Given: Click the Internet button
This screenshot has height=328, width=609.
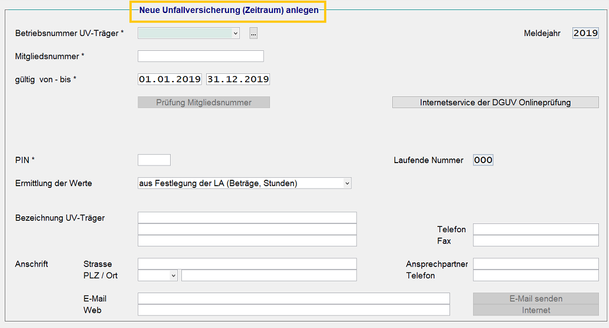Looking at the screenshot, I should 536,310.
